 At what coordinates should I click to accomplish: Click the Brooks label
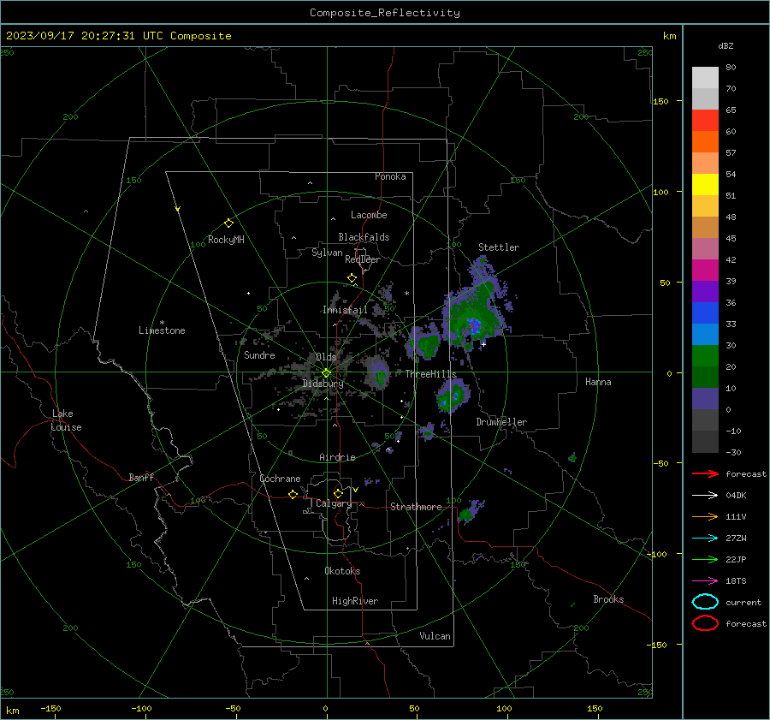[x=608, y=599]
